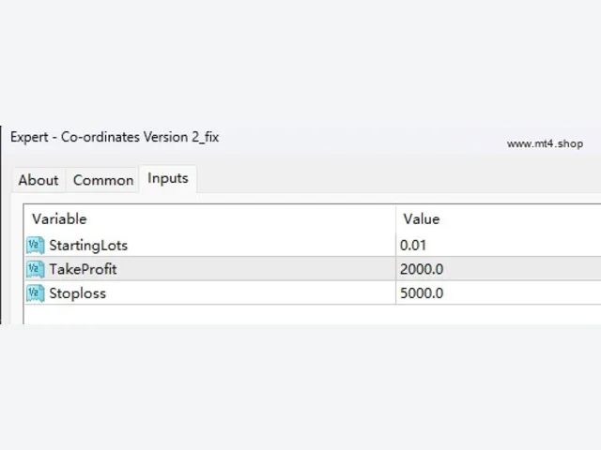Click the Expert Co-ordinates Version 2_fix title
Screen dimensions: 601x450
click(115, 137)
